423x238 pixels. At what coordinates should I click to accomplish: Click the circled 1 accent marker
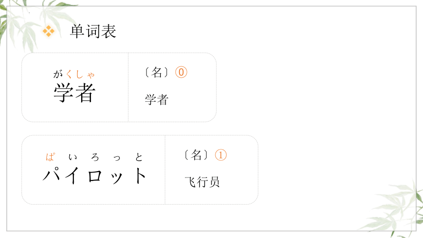click(x=221, y=155)
